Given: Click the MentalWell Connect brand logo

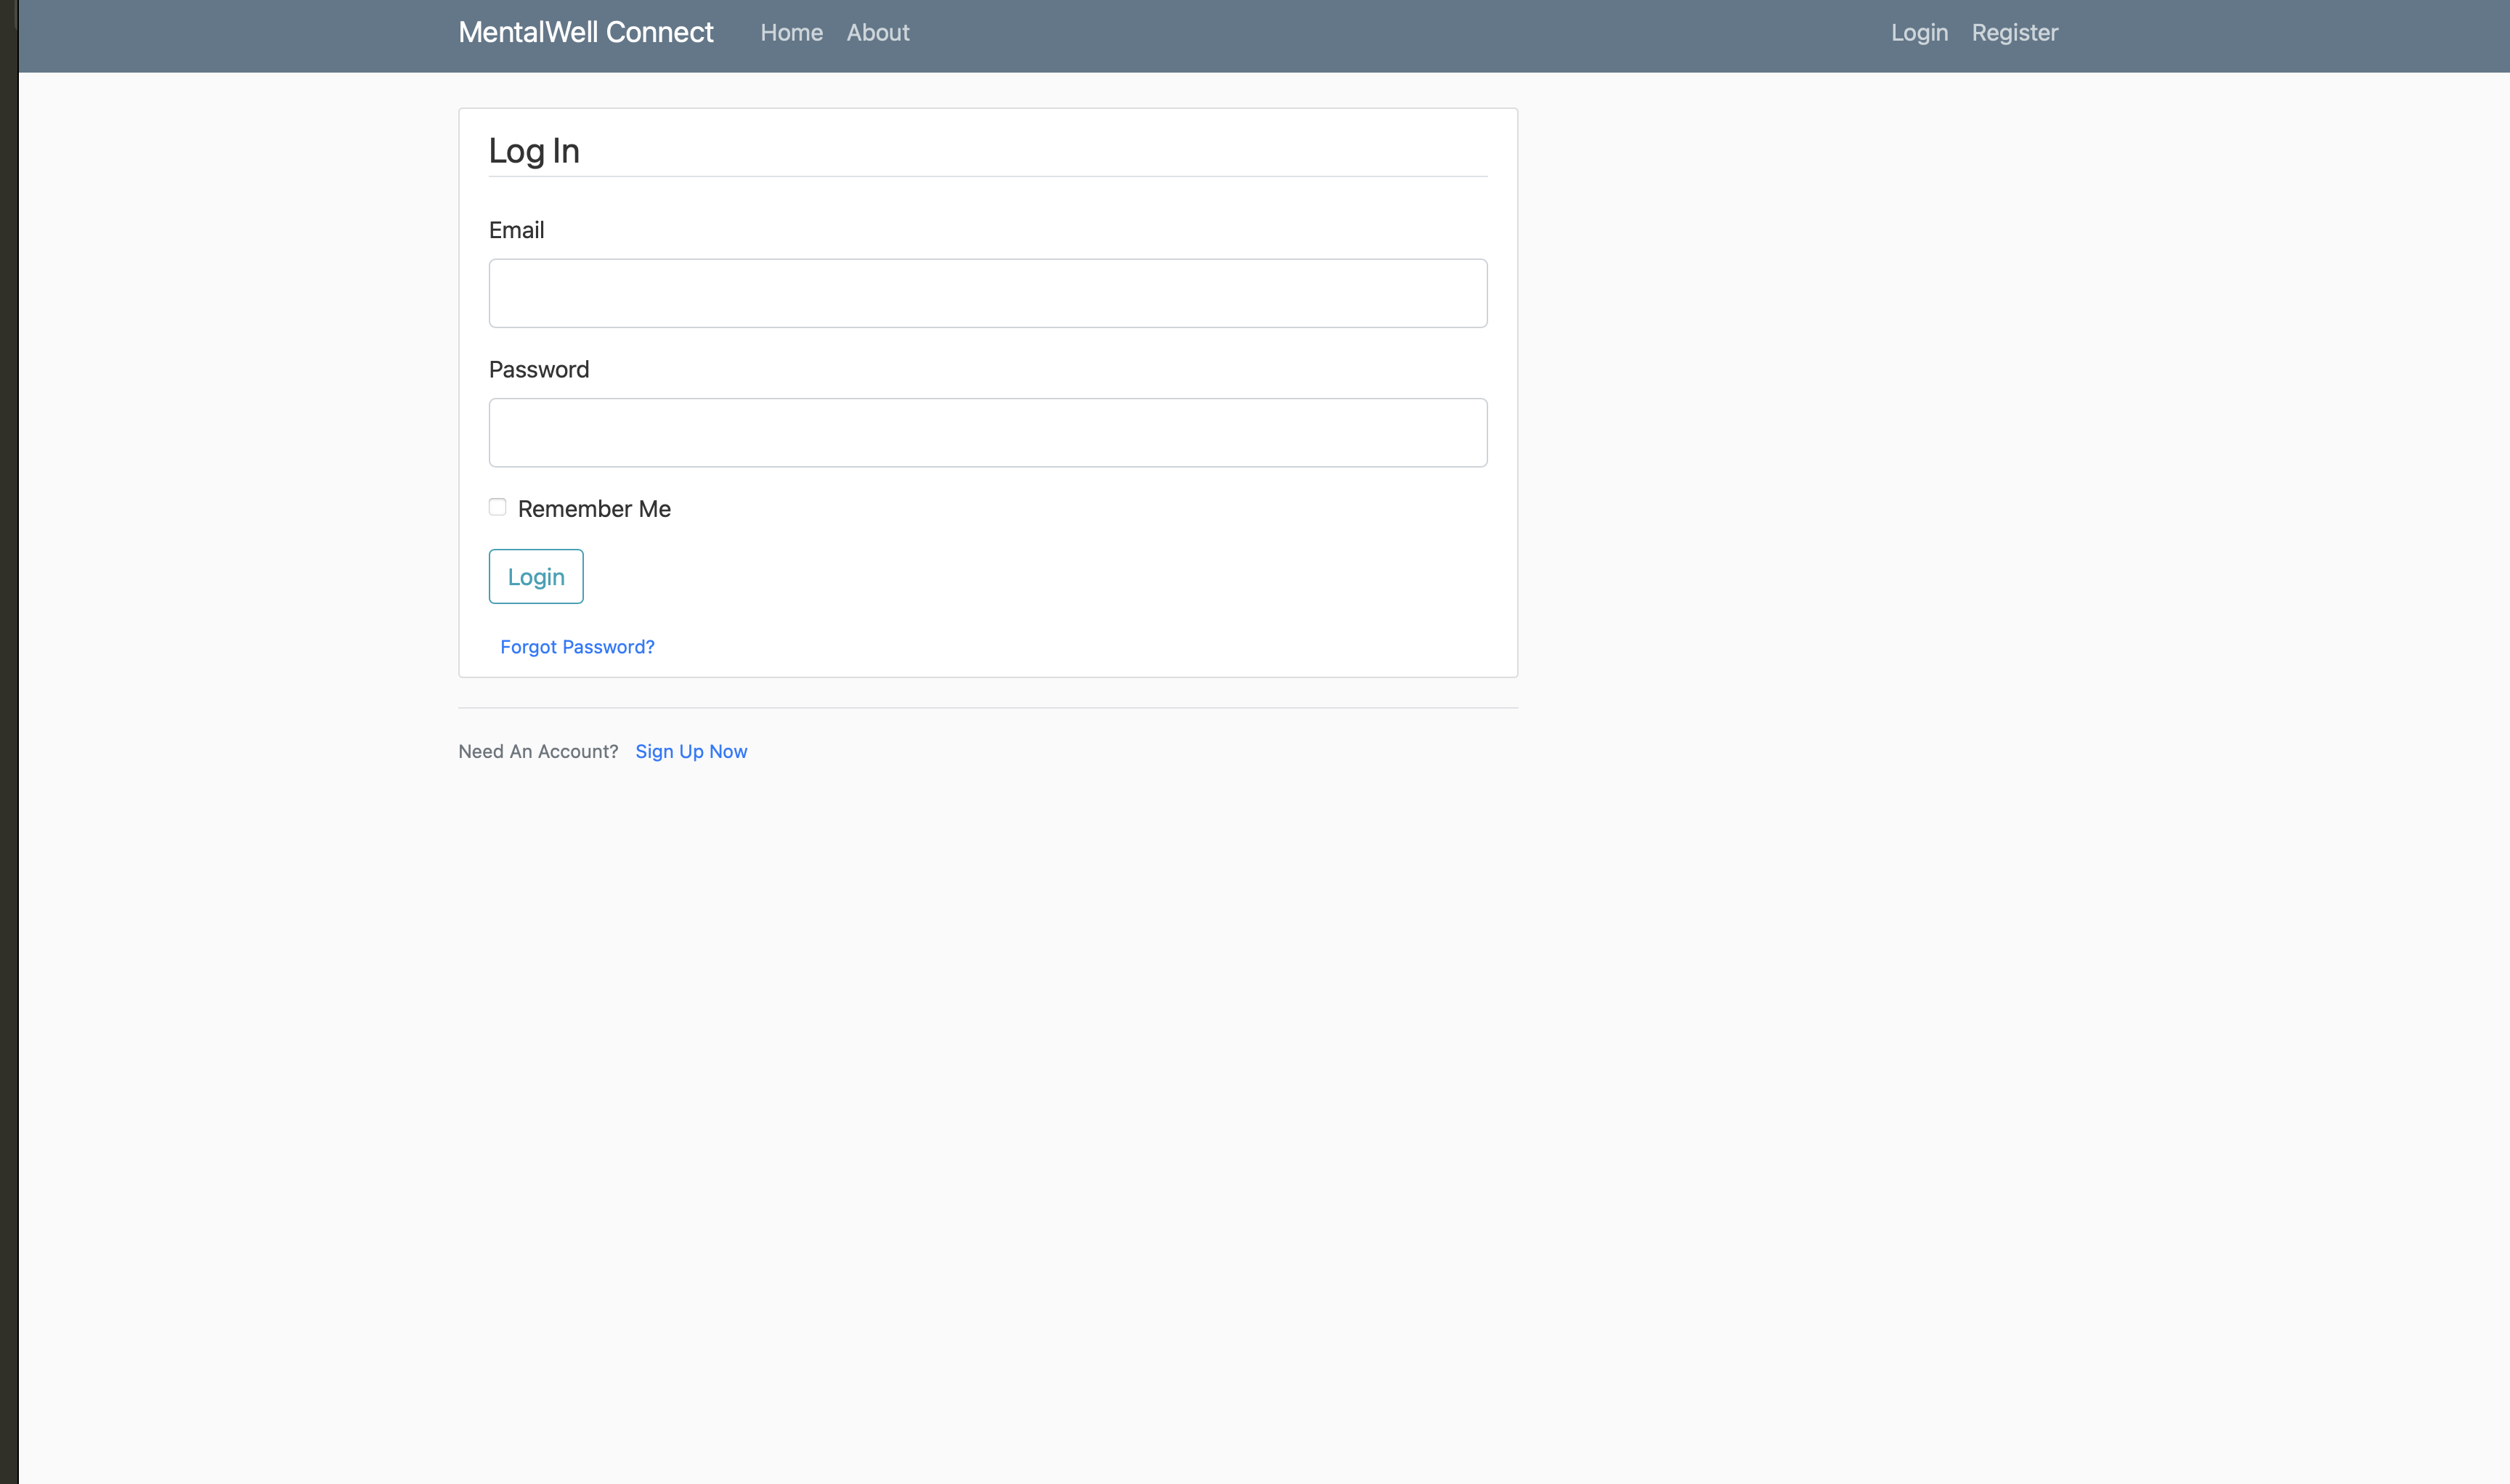Looking at the screenshot, I should [x=585, y=33].
